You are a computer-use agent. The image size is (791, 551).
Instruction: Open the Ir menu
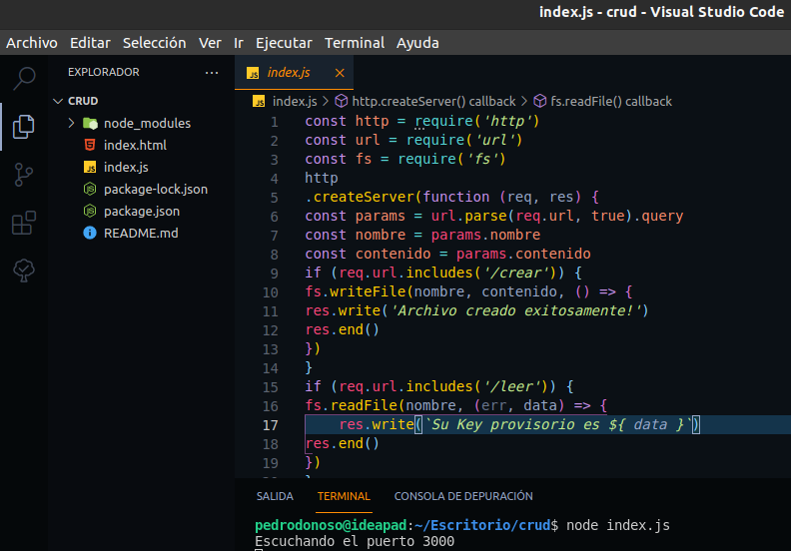(x=239, y=43)
